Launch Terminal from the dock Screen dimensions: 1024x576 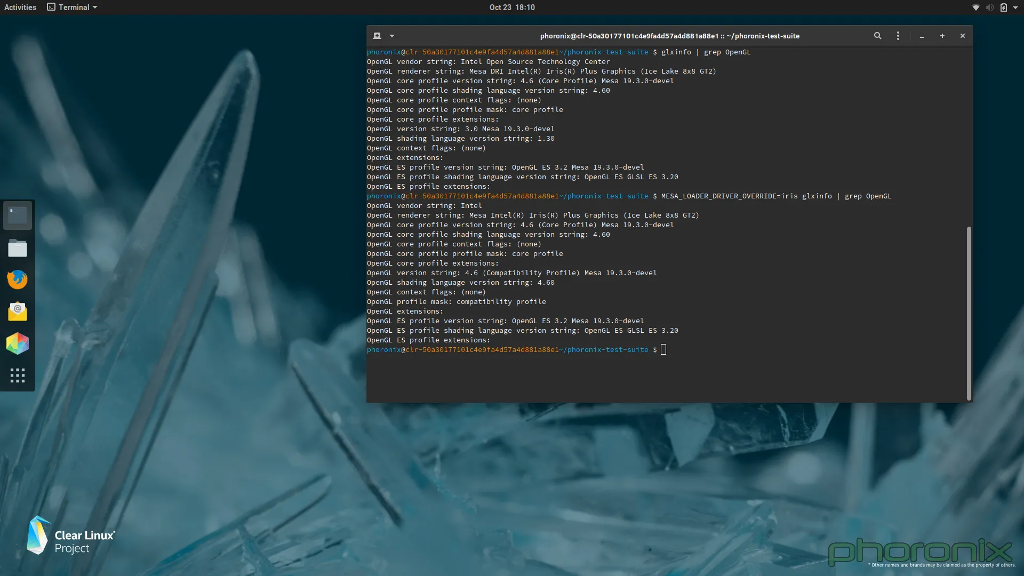[x=18, y=215]
